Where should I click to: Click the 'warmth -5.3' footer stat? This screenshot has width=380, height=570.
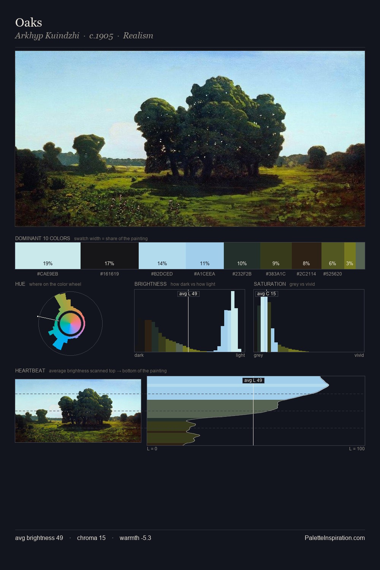(x=135, y=538)
